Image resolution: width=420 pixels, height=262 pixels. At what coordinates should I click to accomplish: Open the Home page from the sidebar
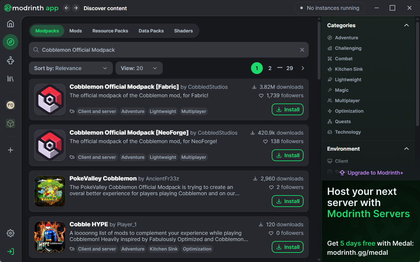[10, 23]
